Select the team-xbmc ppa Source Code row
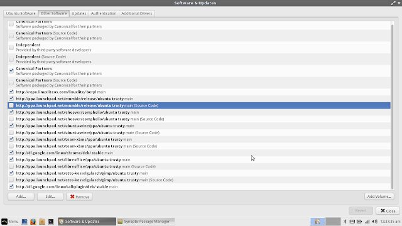Viewport: 402px width, 226px height. coord(199,146)
